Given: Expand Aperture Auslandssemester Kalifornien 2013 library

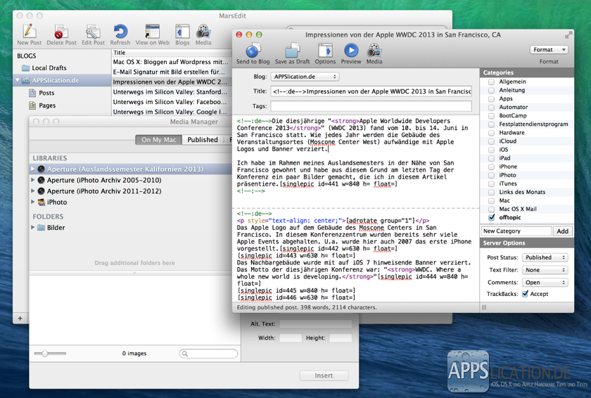Looking at the screenshot, I should point(33,169).
